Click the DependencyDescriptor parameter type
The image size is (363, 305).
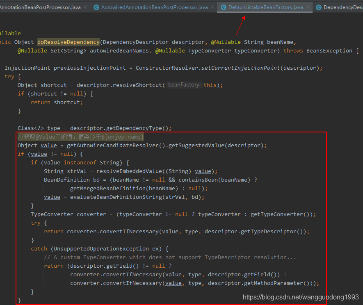135,42
